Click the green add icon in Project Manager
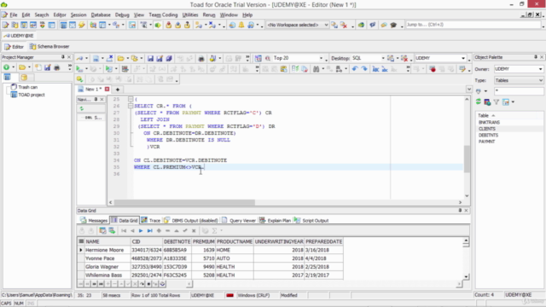The height and width of the screenshot is (307, 546). [x=6, y=67]
